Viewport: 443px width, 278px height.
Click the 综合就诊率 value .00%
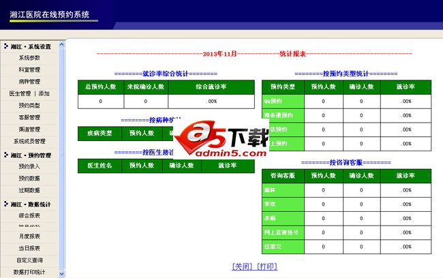click(x=211, y=101)
